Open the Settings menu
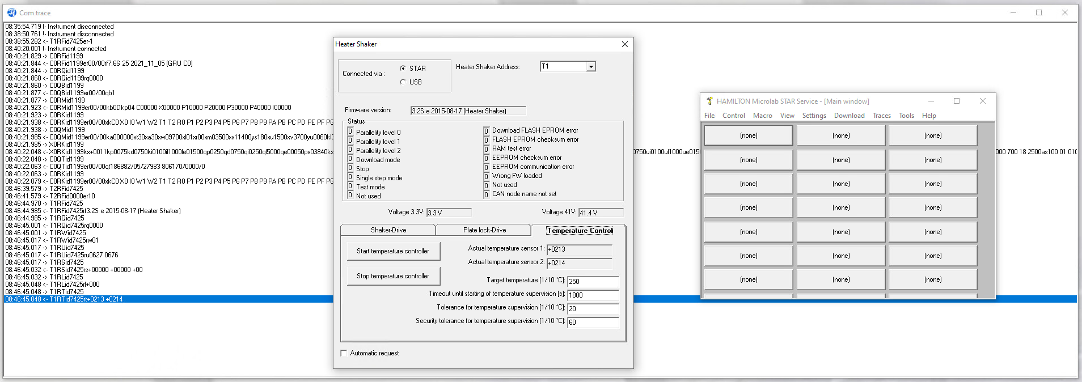The height and width of the screenshot is (382, 1082). tap(814, 116)
